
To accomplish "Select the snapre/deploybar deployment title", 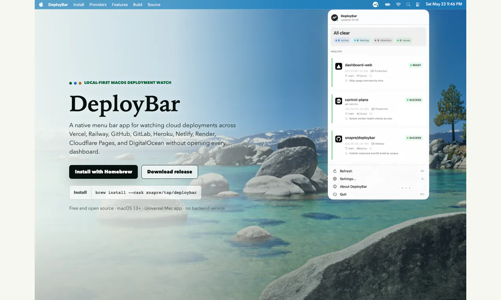I will (360, 138).
